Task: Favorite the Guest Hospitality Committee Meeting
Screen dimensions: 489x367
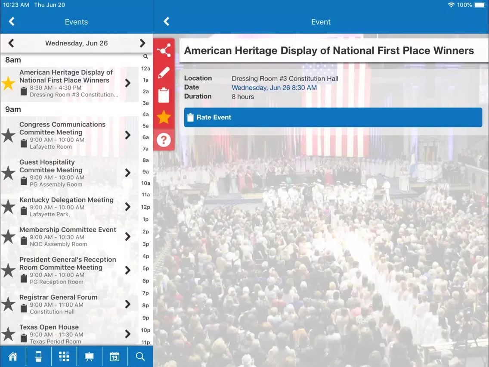Action: point(8,173)
